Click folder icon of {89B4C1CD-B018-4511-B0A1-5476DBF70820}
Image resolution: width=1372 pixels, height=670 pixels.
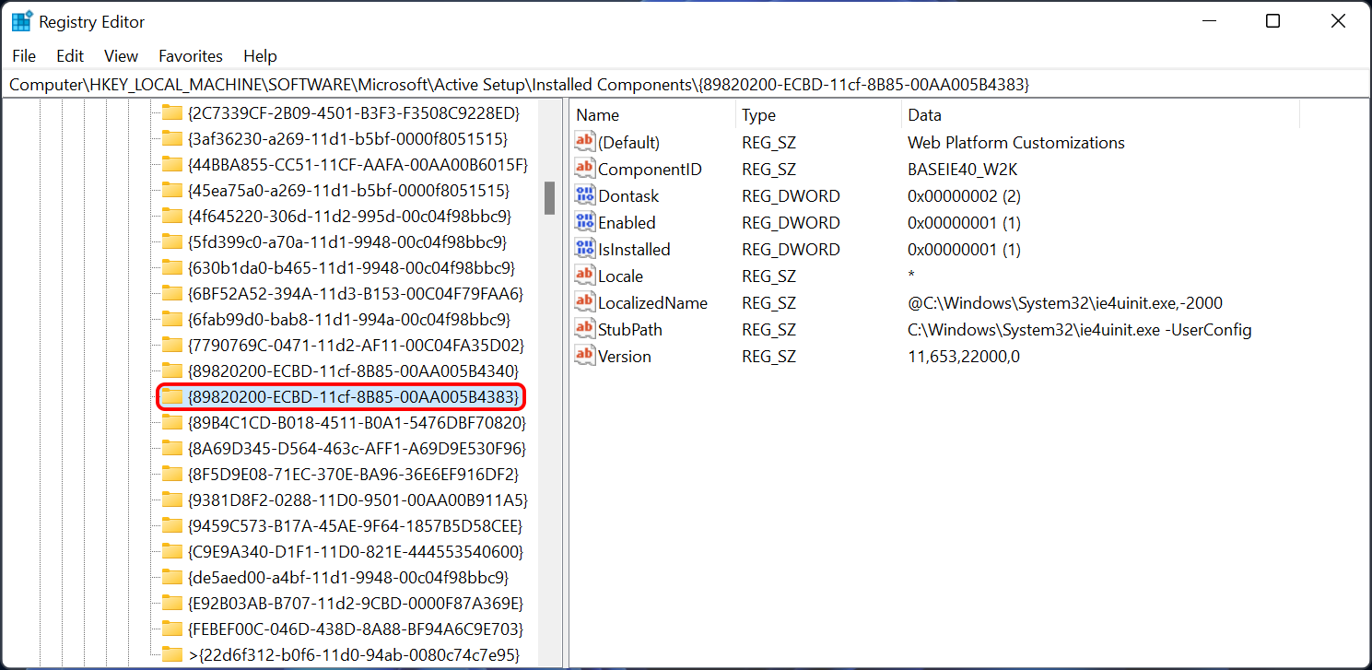click(x=171, y=423)
